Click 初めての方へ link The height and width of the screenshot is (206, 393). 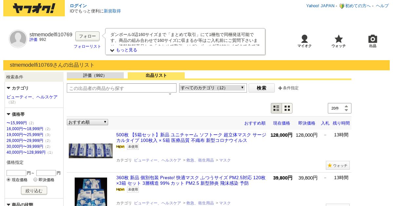(x=358, y=6)
